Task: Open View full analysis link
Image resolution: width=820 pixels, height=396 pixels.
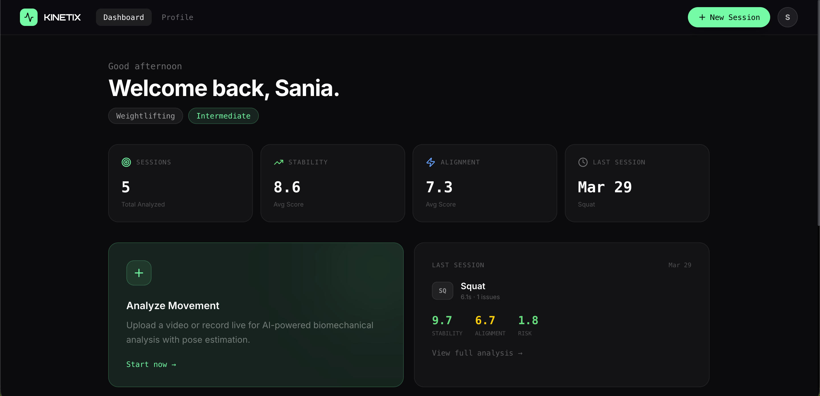Action: tap(477, 353)
